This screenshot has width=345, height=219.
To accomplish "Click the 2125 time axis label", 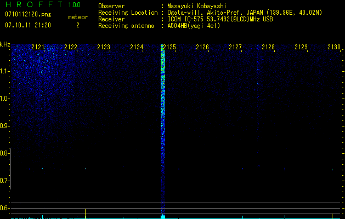I will coord(169,47).
